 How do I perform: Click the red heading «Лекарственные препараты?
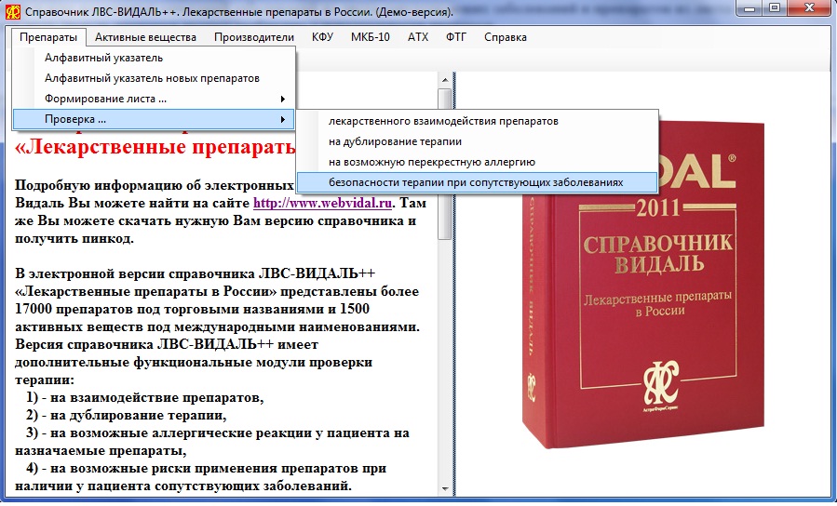point(155,146)
